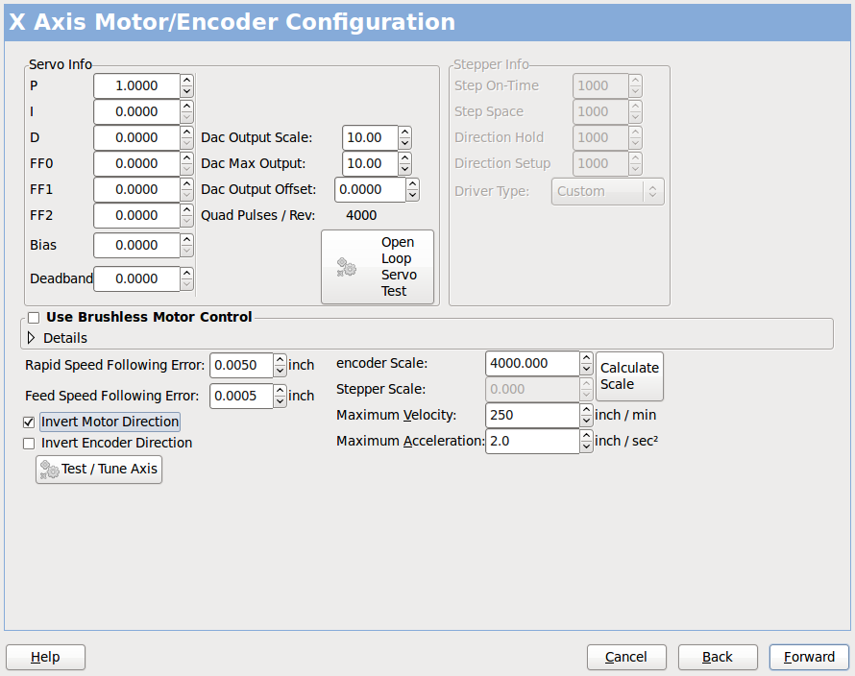Increase P value with the up arrow
The height and width of the screenshot is (676, 855).
point(187,81)
